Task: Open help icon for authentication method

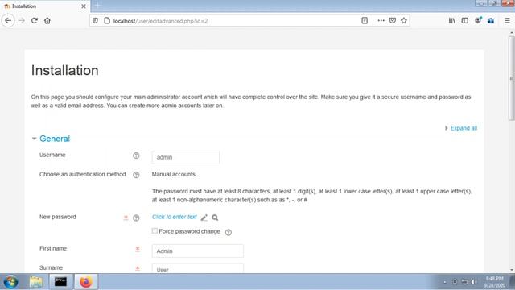Action: point(136,175)
